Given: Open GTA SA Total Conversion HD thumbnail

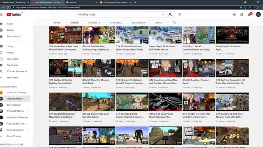Looking at the screenshot, I should 232,68.
